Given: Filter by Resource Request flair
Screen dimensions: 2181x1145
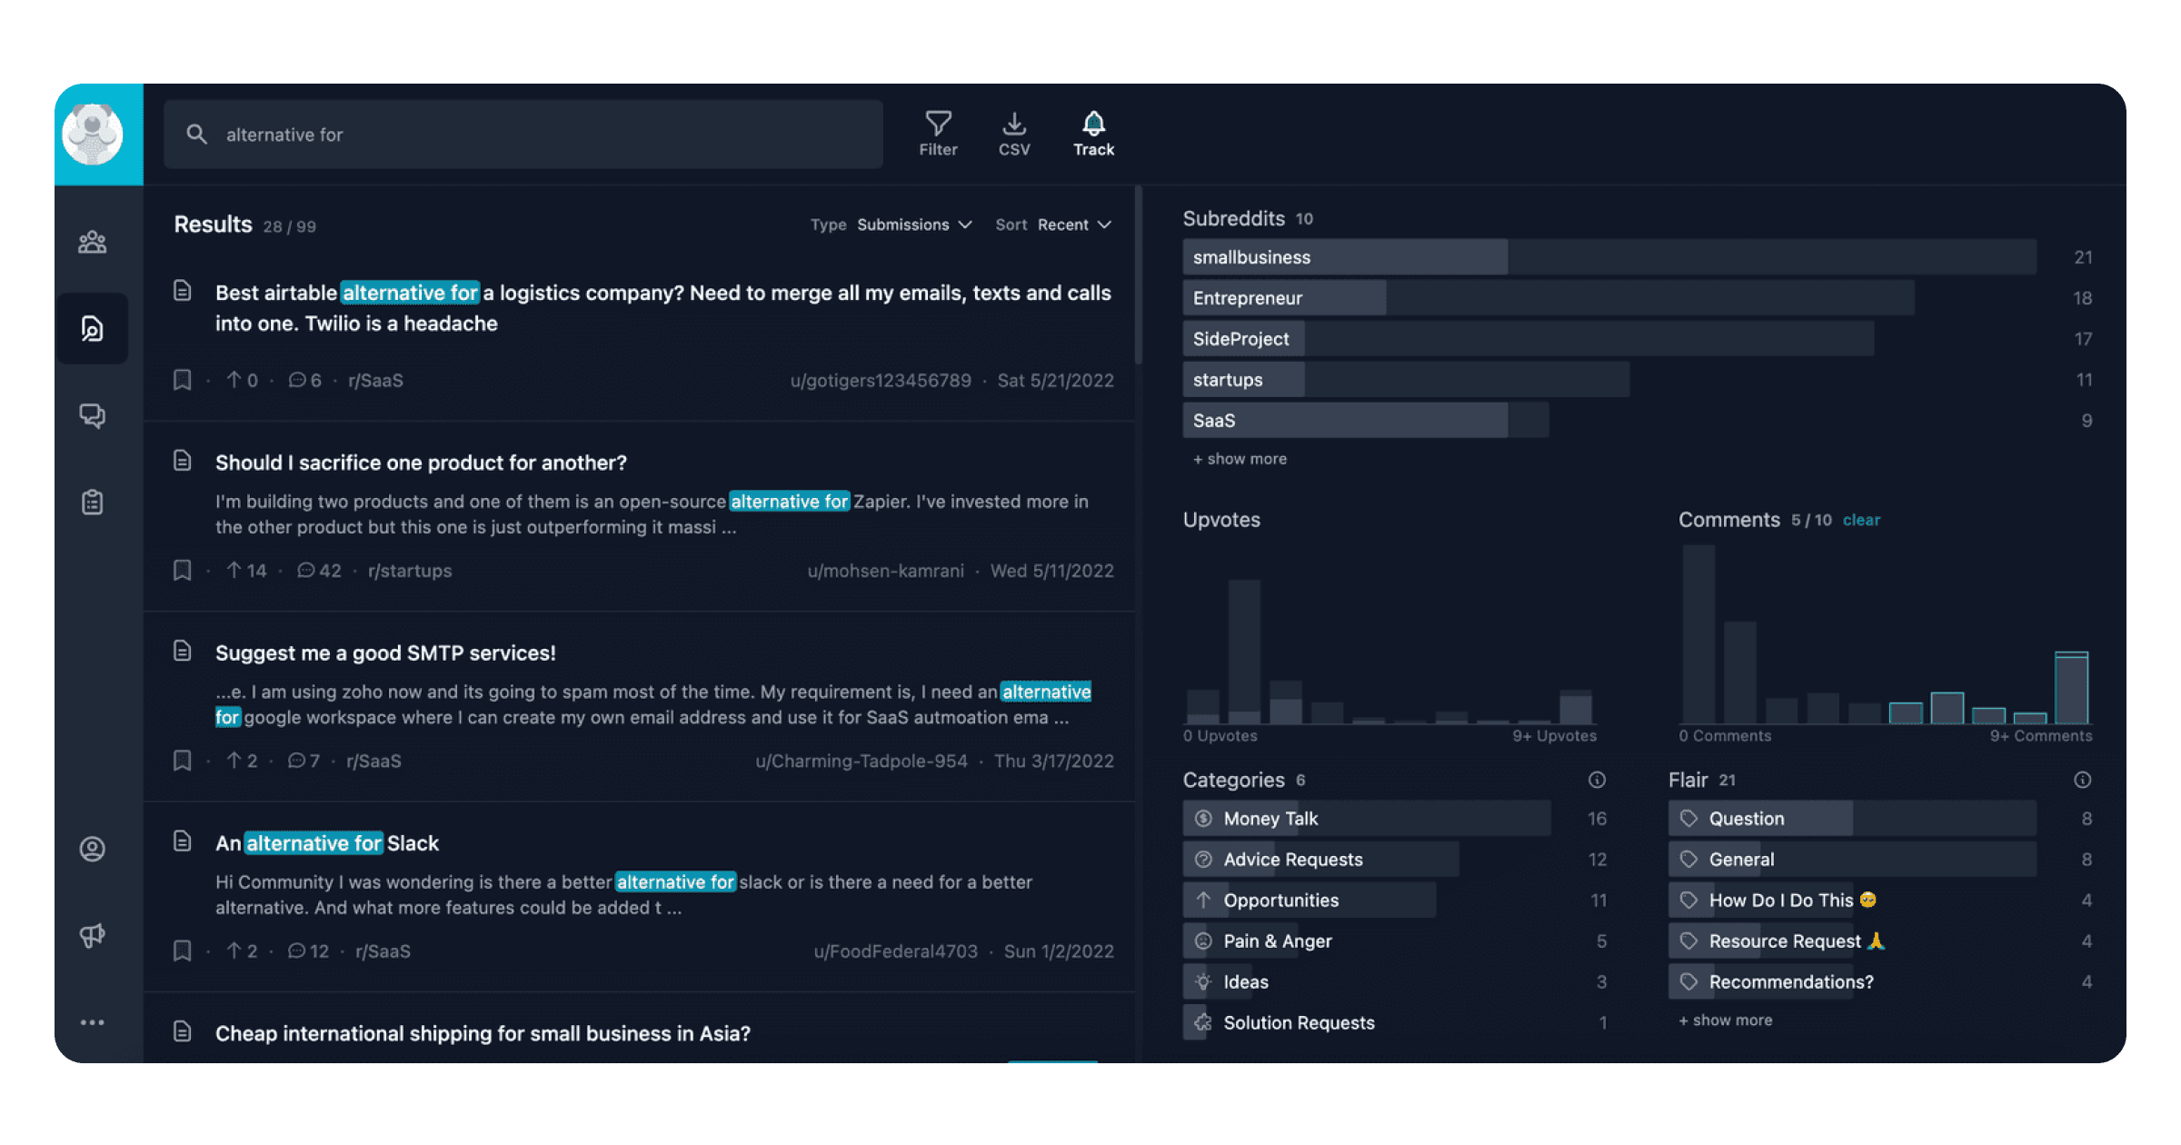Looking at the screenshot, I should pos(1778,941).
